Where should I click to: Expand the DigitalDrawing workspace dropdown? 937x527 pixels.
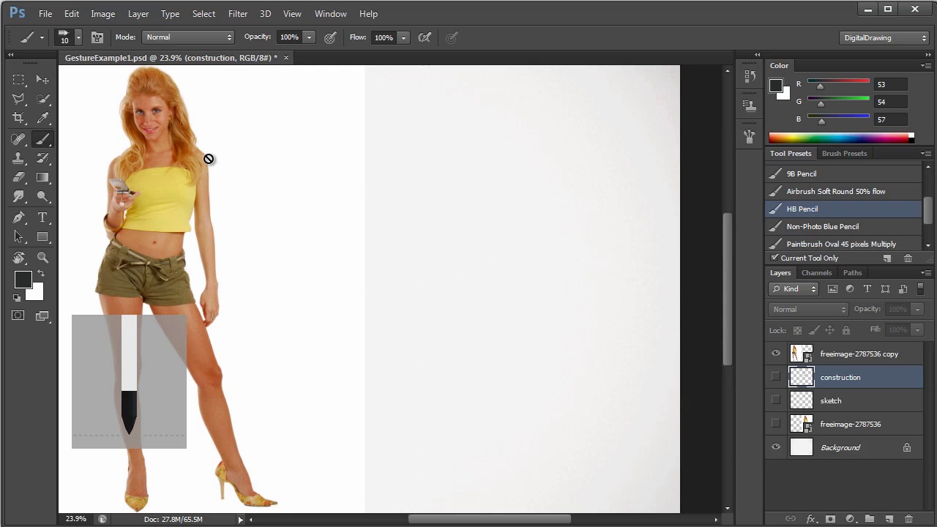[884, 37]
